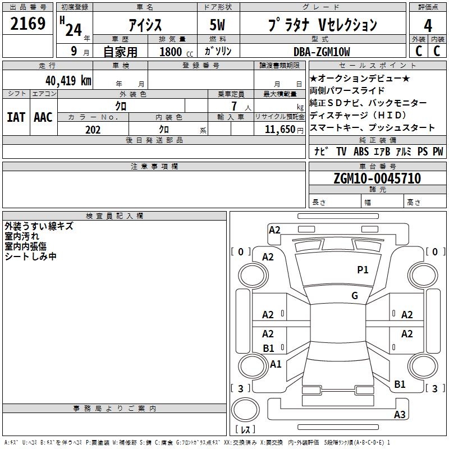The width and height of the screenshot is (449, 449).
Task: Select exterior grade C under 外装
Action: [418, 51]
